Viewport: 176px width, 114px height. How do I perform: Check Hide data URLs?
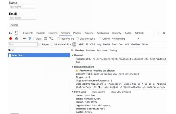coord(52,44)
